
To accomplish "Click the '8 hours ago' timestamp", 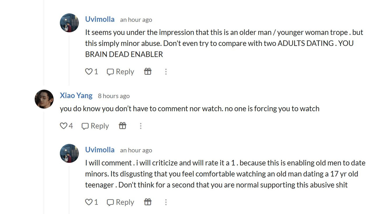I will tap(114, 96).
